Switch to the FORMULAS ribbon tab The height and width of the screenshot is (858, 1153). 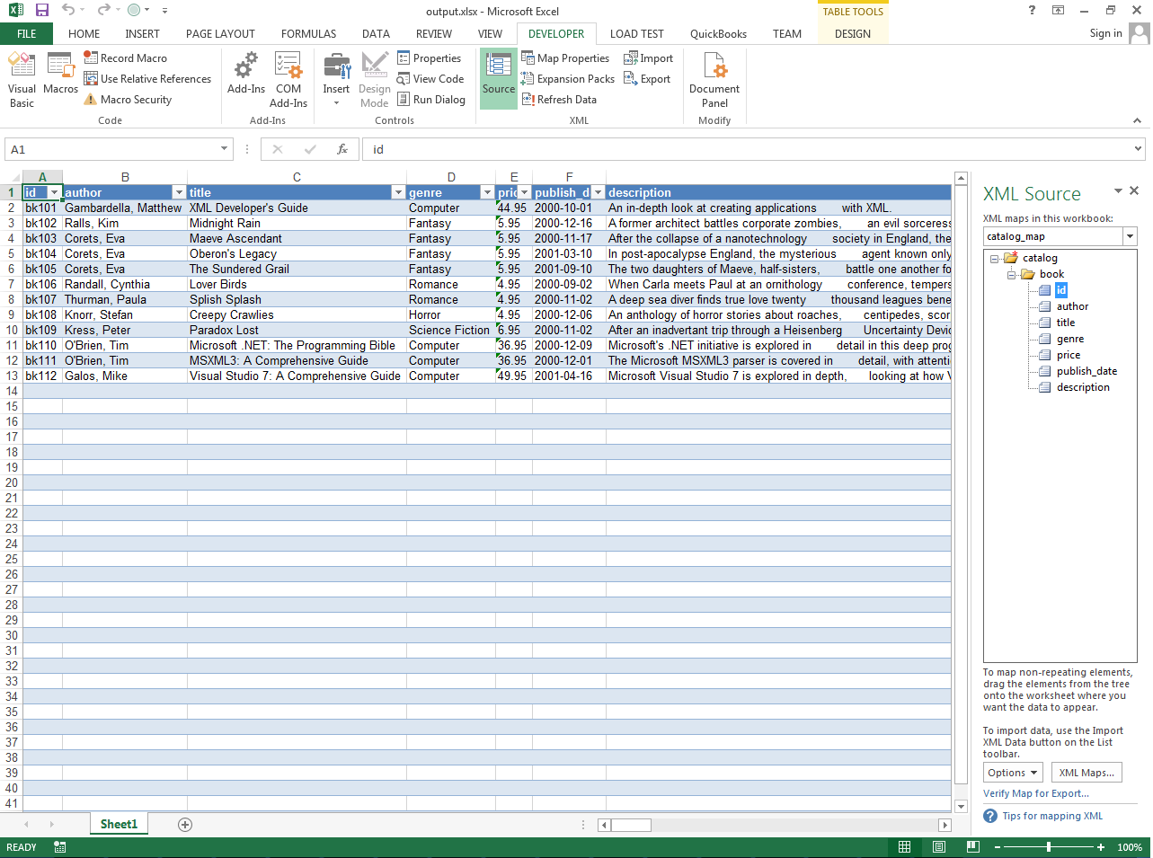308,34
